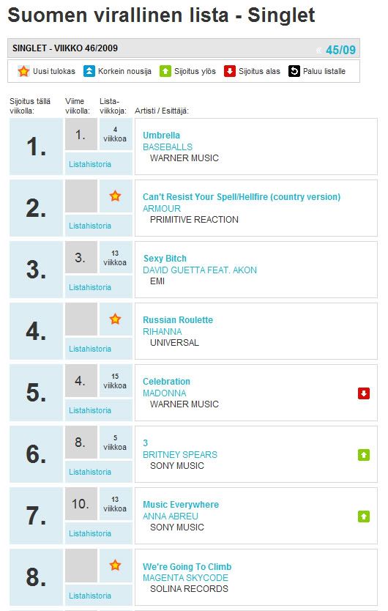Click the black Paluu listalle legend icon
Screen dimensions: 388x611
tap(294, 71)
